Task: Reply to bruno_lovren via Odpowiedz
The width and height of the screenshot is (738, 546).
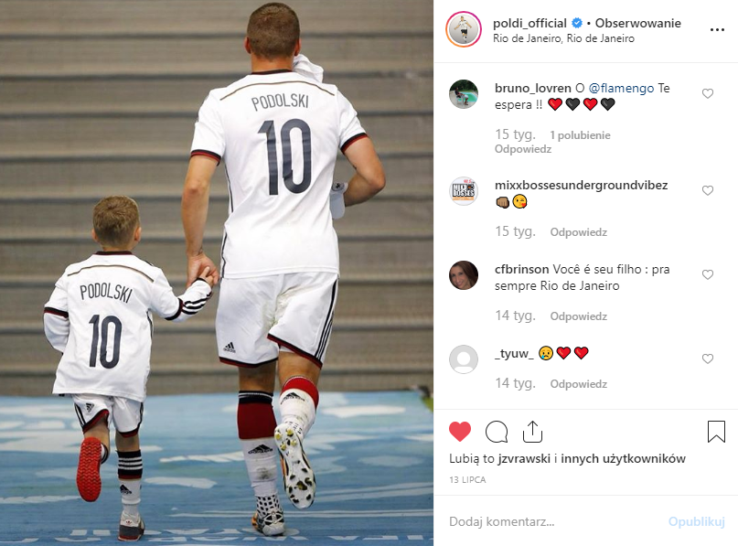Action: point(522,149)
